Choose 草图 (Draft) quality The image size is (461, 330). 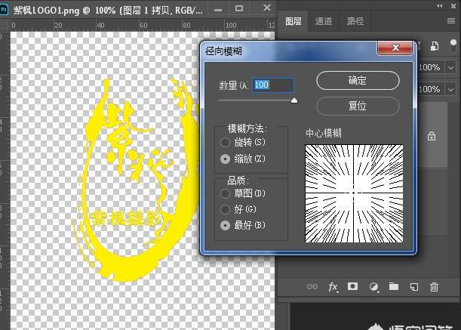(225, 193)
